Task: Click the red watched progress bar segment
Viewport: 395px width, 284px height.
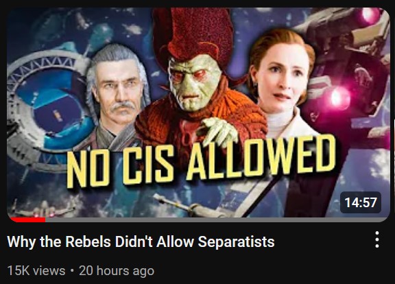Action: coord(28,220)
